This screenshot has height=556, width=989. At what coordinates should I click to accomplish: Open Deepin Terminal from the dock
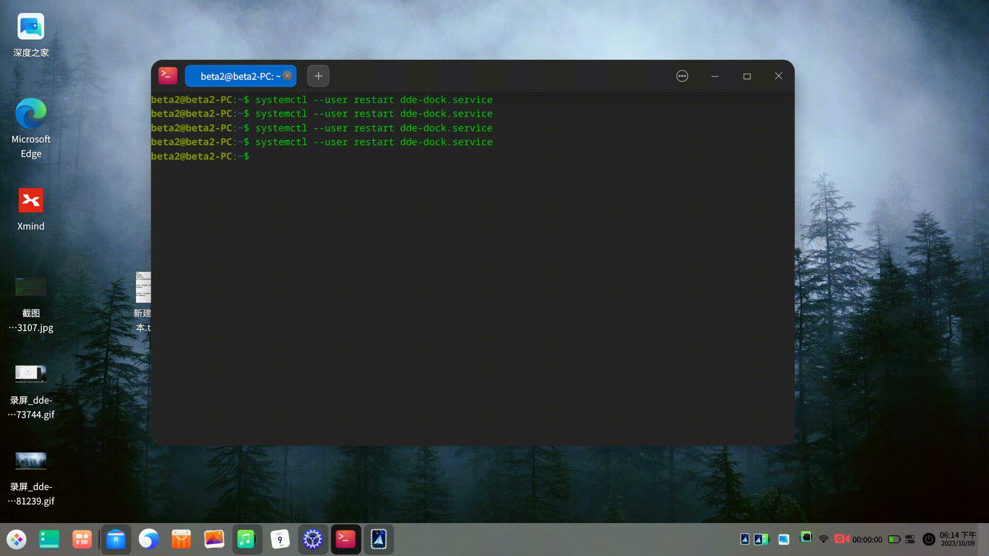point(346,539)
